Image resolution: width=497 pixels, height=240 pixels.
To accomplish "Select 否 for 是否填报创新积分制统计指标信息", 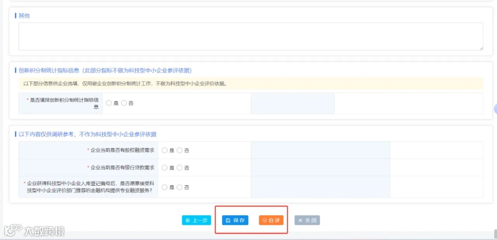I will tap(124, 103).
